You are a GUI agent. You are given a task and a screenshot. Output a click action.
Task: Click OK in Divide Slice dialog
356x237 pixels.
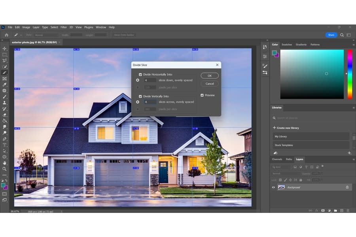coord(210,76)
